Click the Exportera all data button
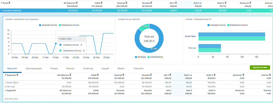Image resolution: width=273 pixels, height=103 pixels. (x=260, y=67)
